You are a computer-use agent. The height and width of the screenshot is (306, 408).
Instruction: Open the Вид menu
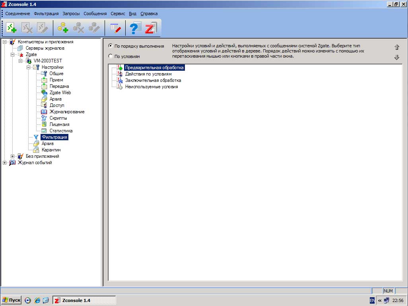[x=132, y=14]
